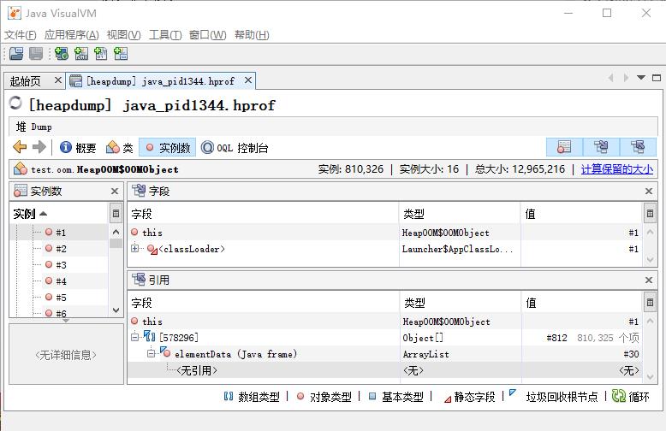Select instance #2 in the list
Viewport: 666px width, 431px height.
[61, 249]
